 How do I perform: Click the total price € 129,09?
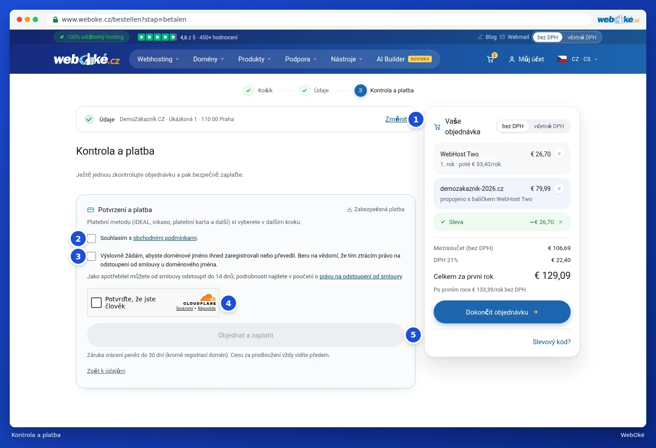pos(553,276)
